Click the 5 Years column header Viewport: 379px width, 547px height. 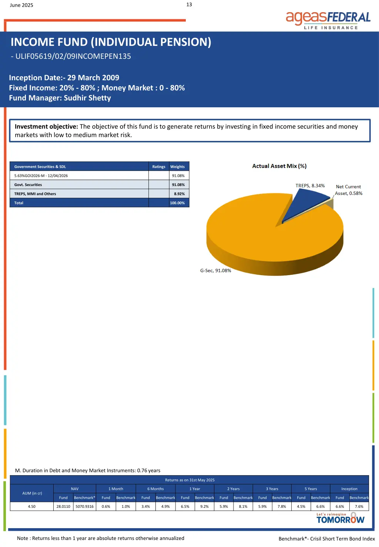click(311, 489)
